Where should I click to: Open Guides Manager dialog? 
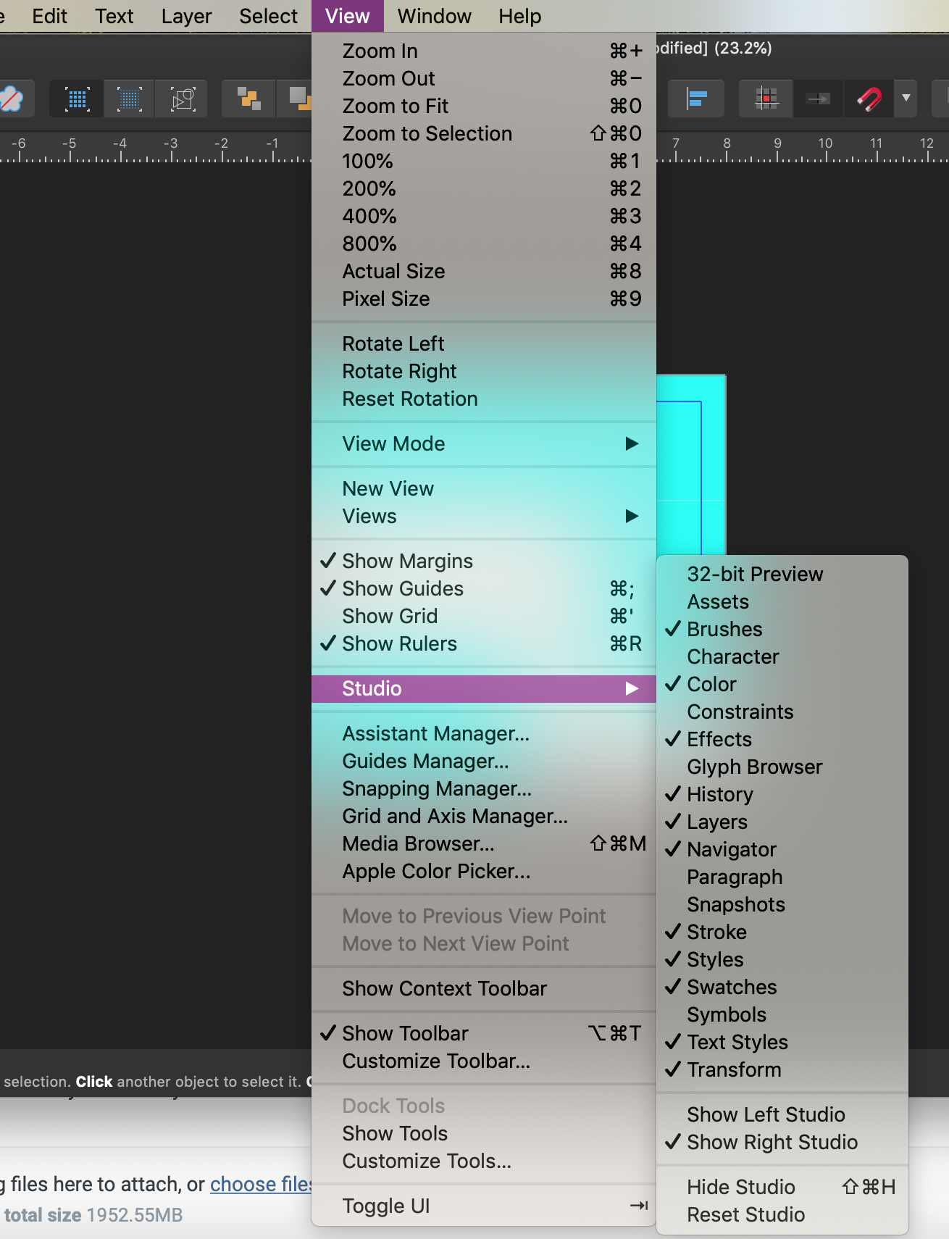(x=484, y=761)
